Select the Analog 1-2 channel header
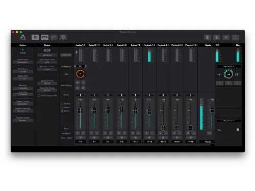The image size is (255, 191). [x=80, y=45]
